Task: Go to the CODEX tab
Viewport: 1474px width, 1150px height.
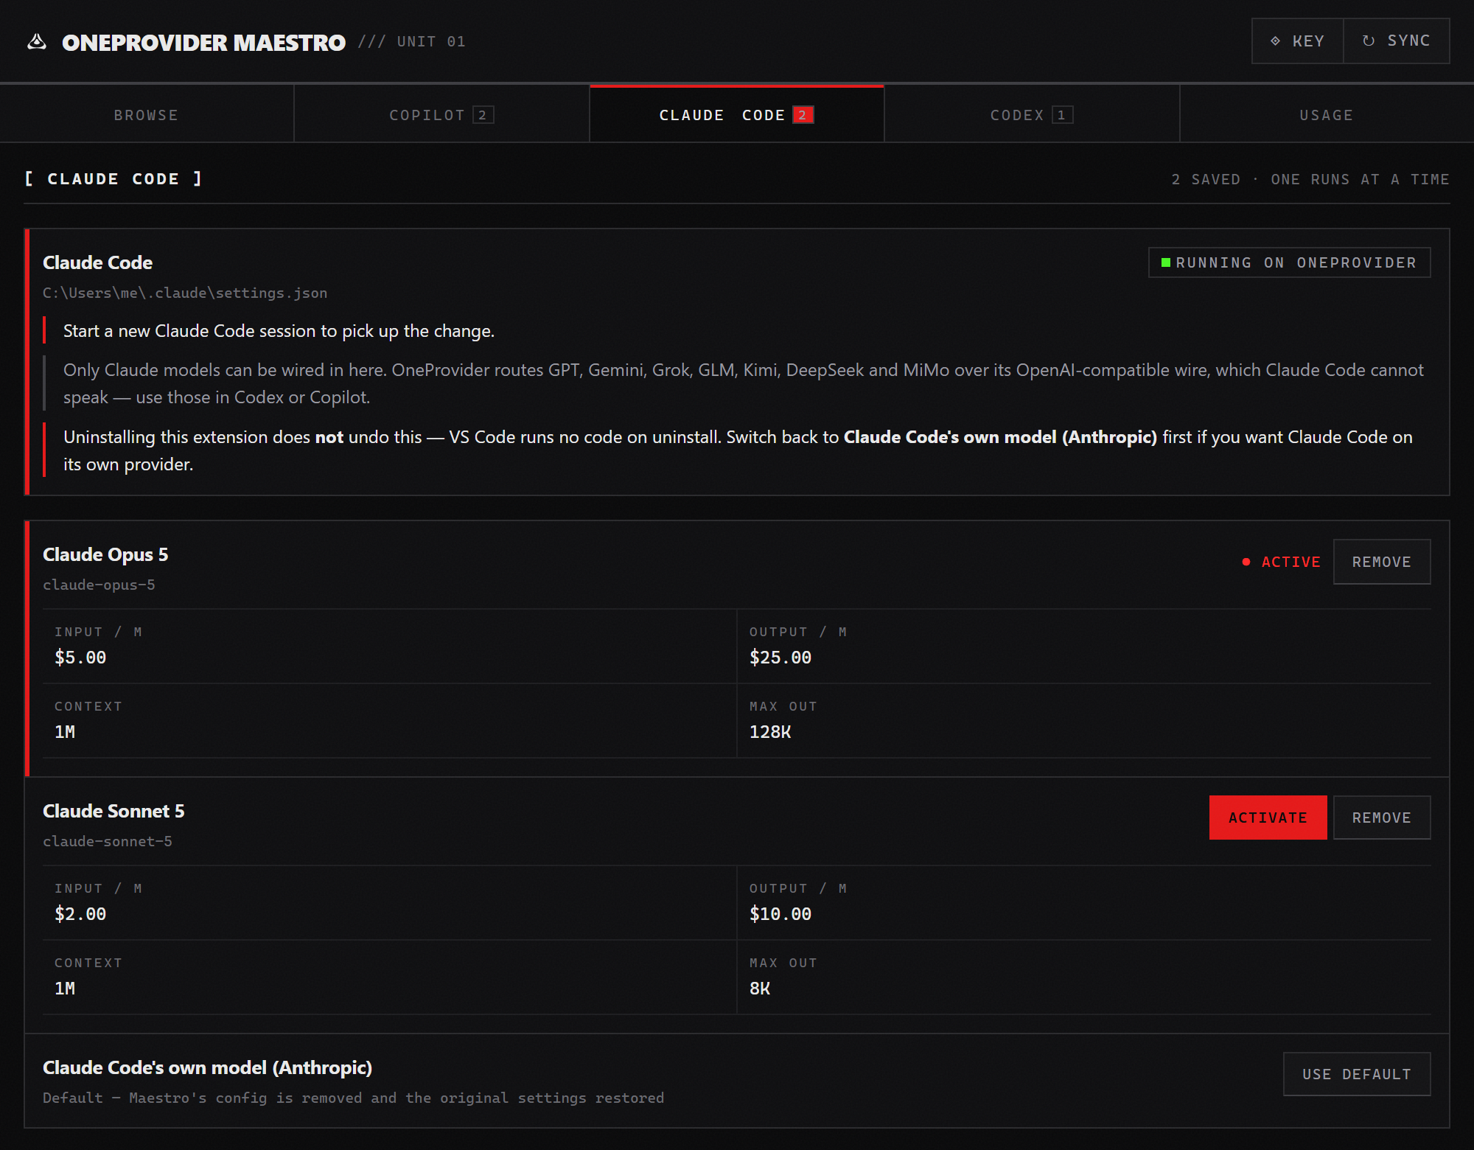Action: 1032,115
